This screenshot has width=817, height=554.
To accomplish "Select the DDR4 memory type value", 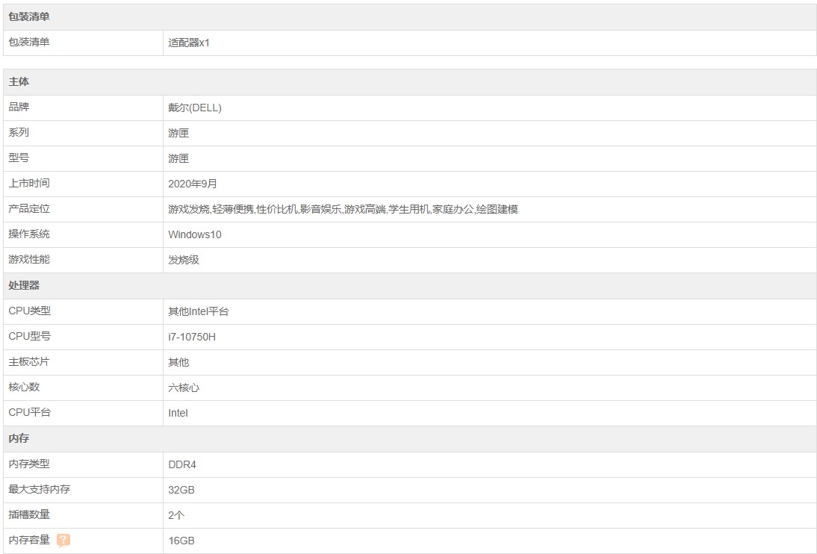I will pyautogui.click(x=182, y=464).
